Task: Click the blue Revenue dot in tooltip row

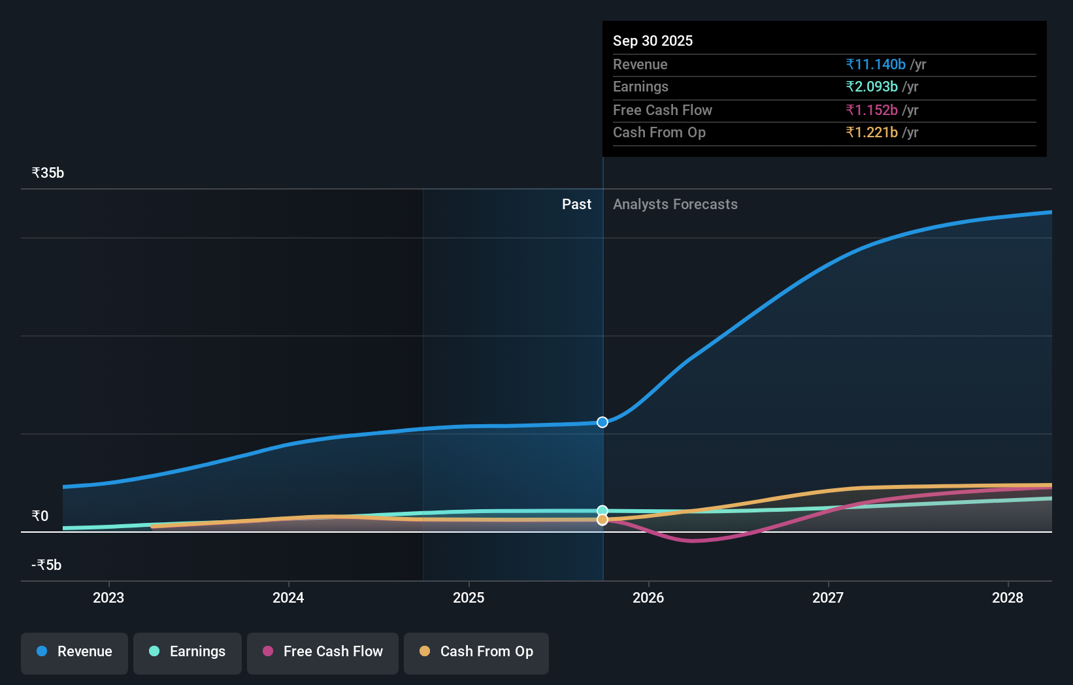Action: tap(876, 64)
